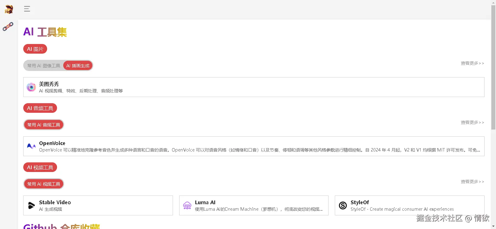The width and height of the screenshot is (496, 229).
Task: Click the OpenVoice logo icon
Action: [x=31, y=146]
